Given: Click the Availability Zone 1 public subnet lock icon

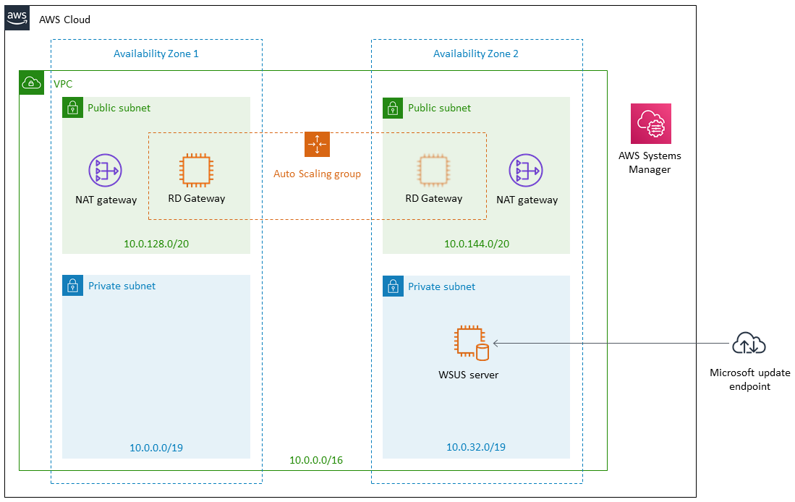Looking at the screenshot, I should (x=72, y=108).
